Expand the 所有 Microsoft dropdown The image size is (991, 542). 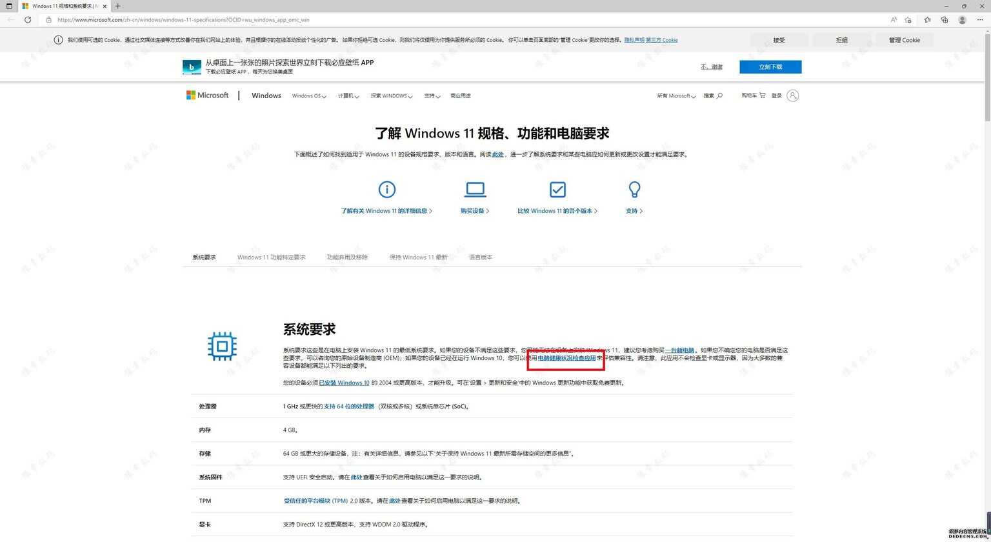tap(676, 95)
